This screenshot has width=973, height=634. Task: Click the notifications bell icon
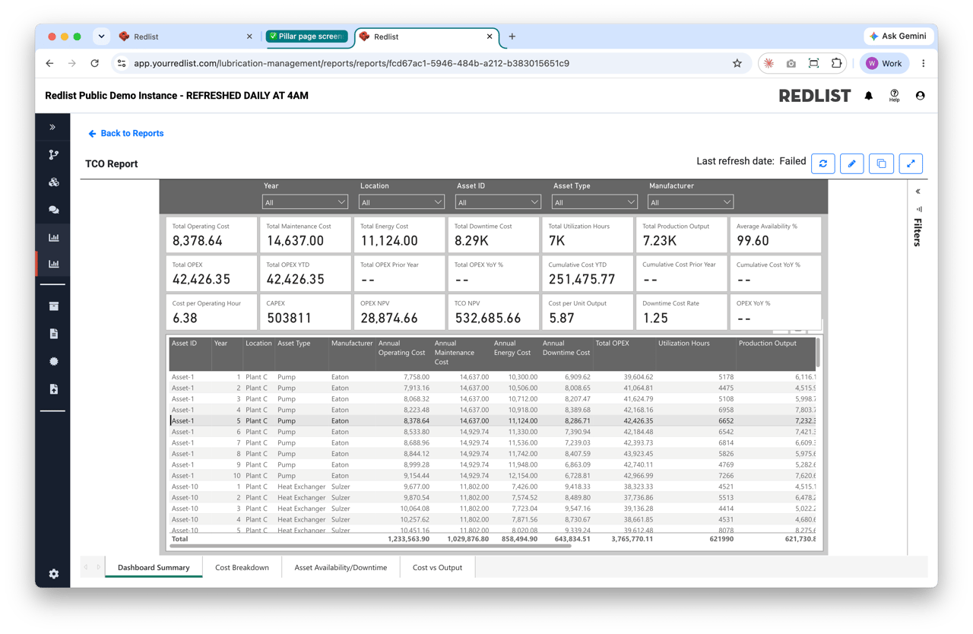point(868,96)
